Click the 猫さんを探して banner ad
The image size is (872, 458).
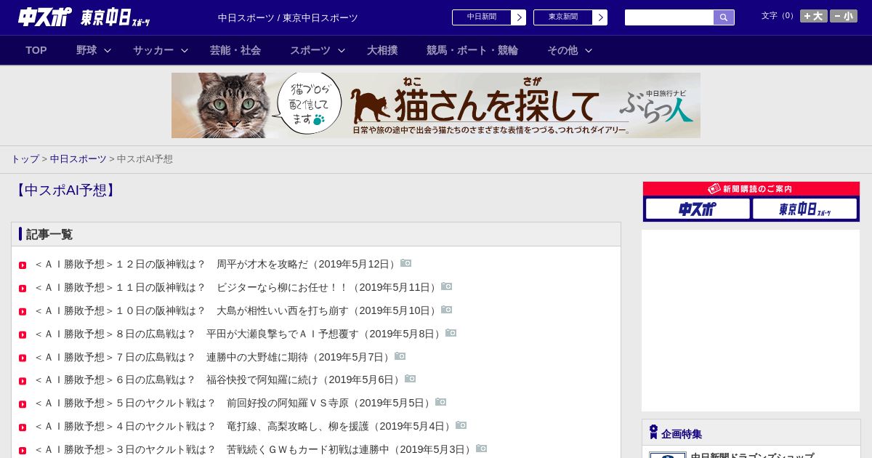click(436, 105)
